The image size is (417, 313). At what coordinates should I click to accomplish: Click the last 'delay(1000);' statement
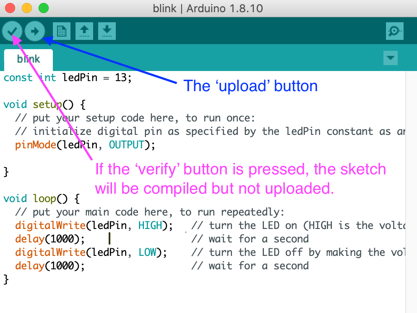coord(50,266)
